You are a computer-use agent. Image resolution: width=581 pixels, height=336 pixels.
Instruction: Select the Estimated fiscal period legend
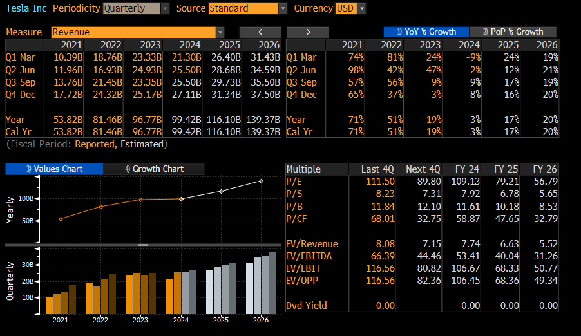142,144
